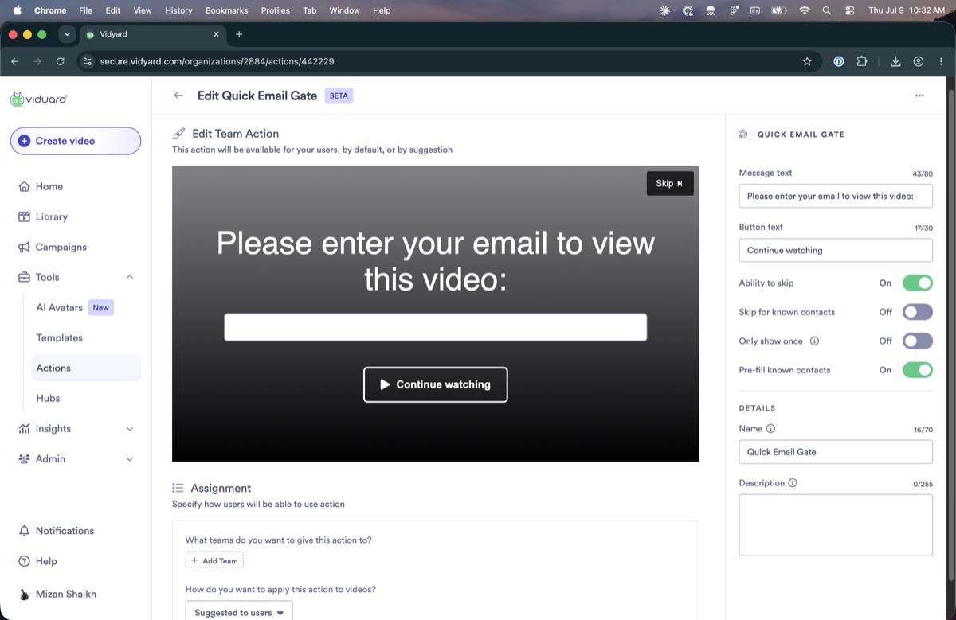Screen dimensions: 956x620
Task: Enable Only show once toggle
Action: (x=918, y=341)
